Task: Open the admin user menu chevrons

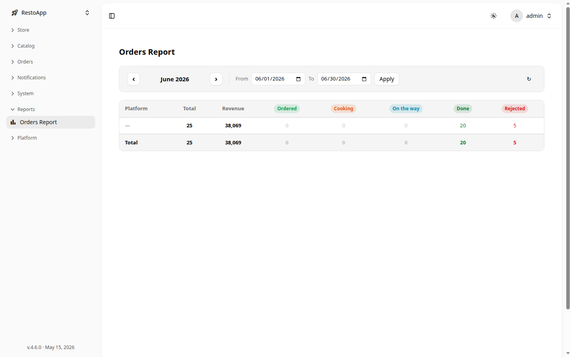Action: 549,16
